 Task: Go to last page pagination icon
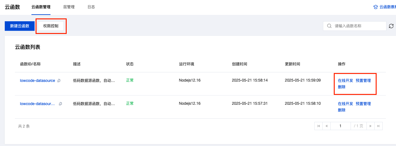coord(378,126)
